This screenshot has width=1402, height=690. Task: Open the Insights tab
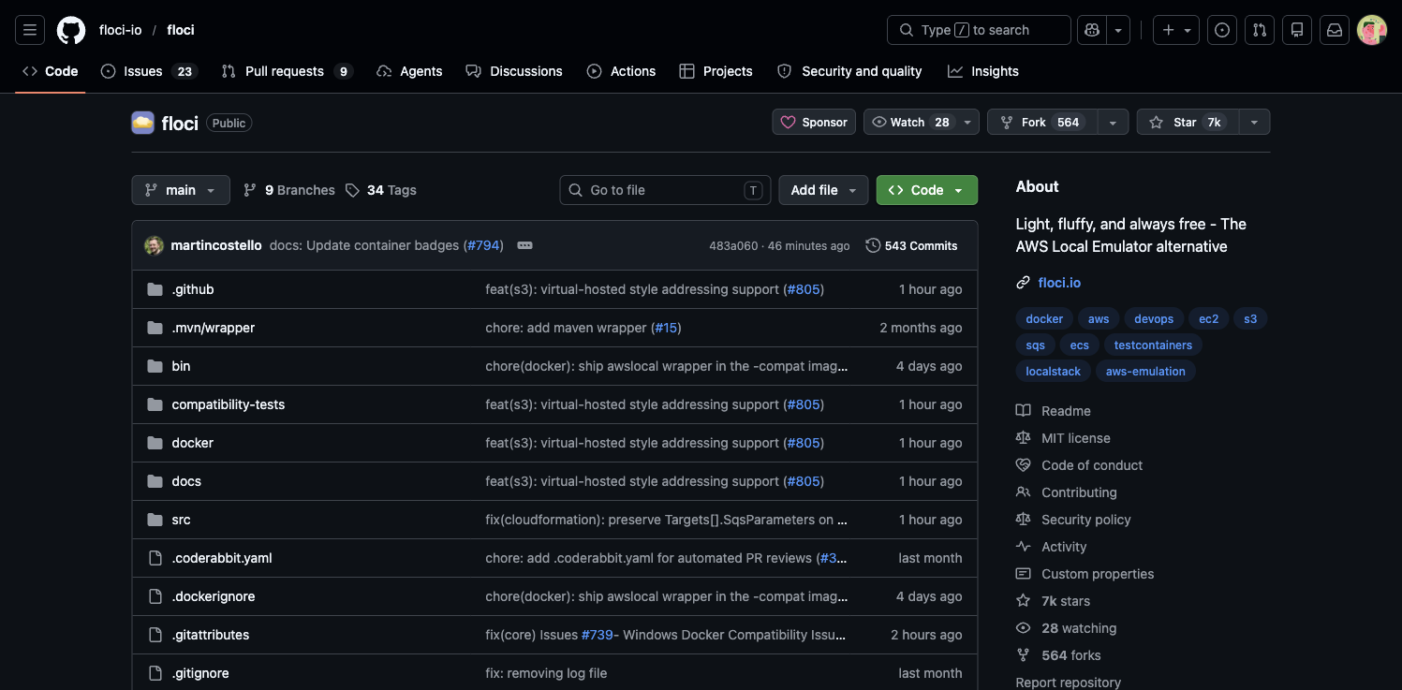[982, 71]
